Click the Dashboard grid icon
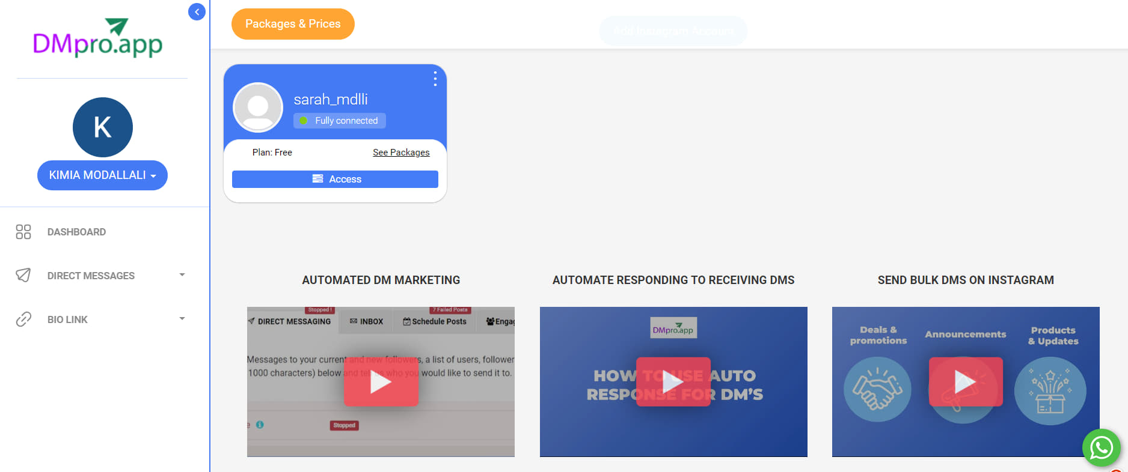 pos(23,232)
